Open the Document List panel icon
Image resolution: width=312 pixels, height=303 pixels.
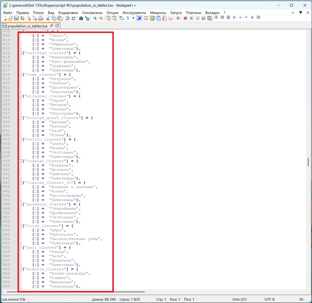(x=158, y=18)
